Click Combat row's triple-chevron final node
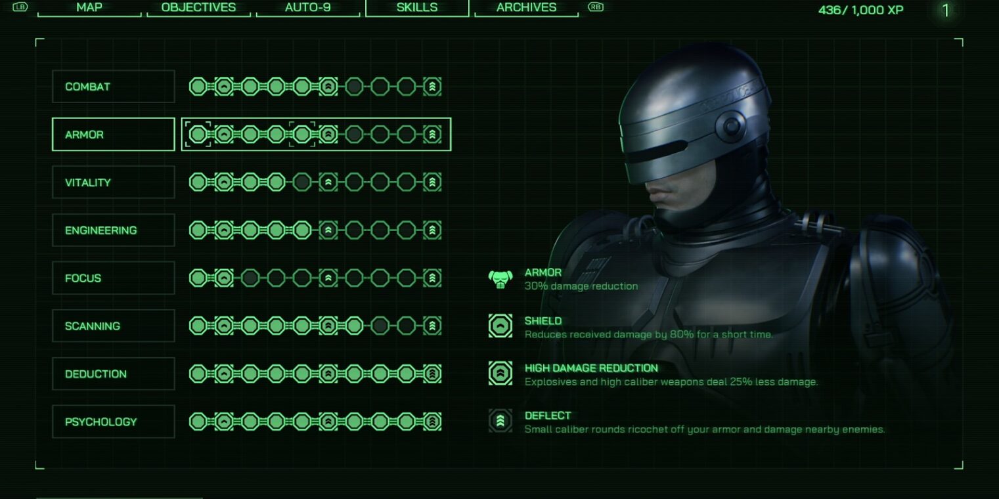 tap(432, 87)
